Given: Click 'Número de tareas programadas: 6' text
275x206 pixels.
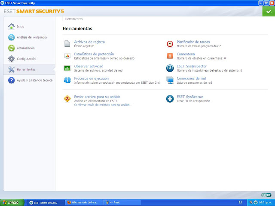Looking at the screenshot, I should tap(199, 46).
